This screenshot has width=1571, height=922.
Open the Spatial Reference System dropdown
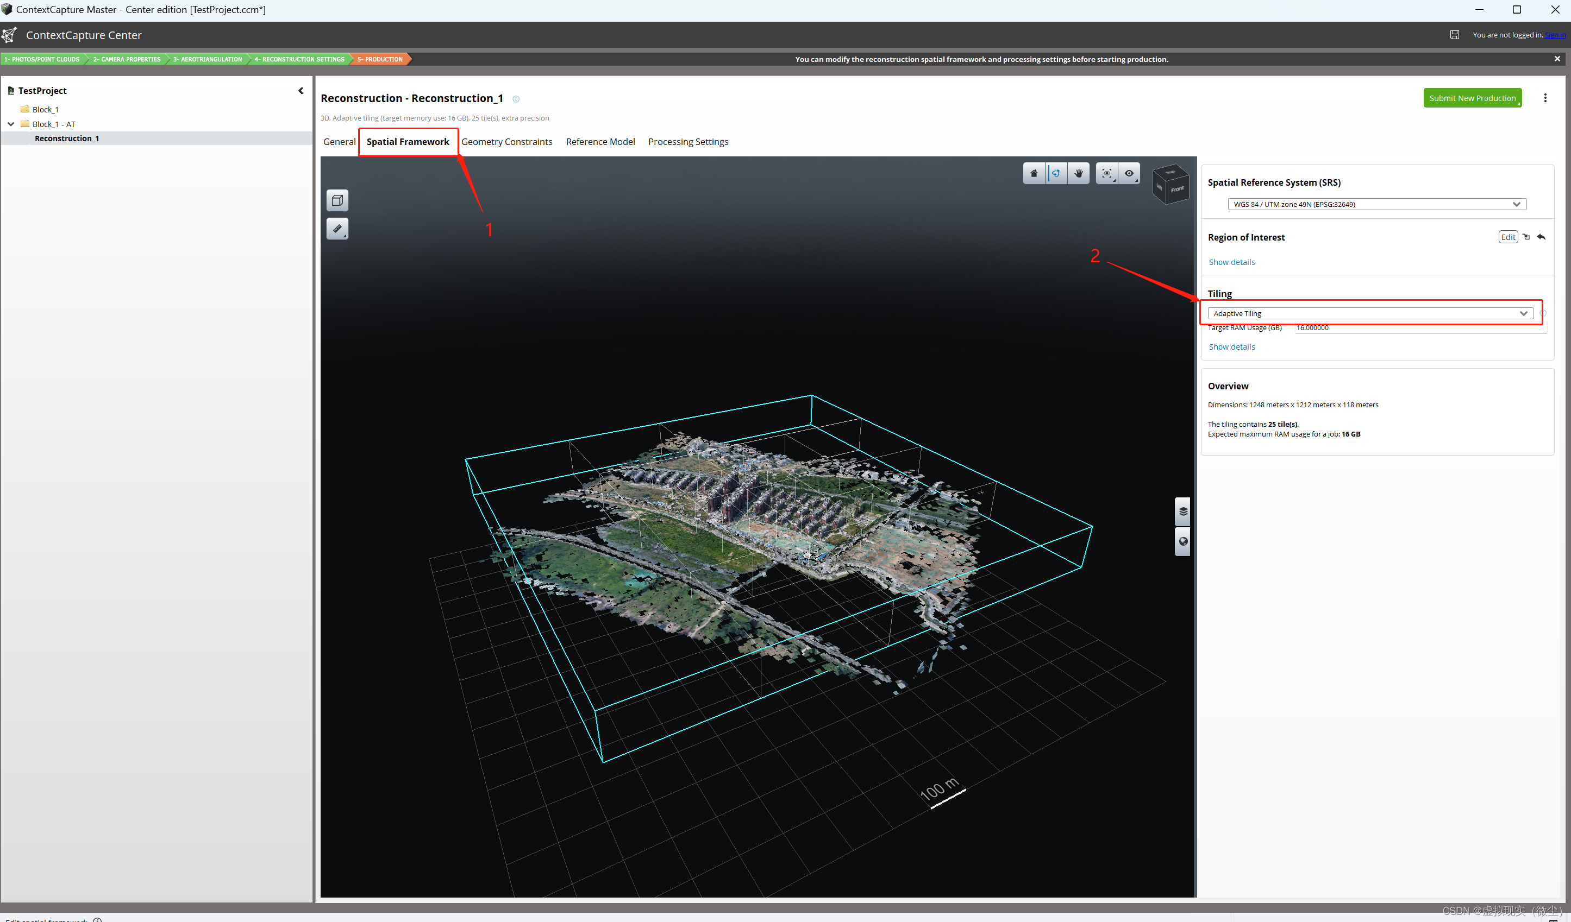(1376, 204)
